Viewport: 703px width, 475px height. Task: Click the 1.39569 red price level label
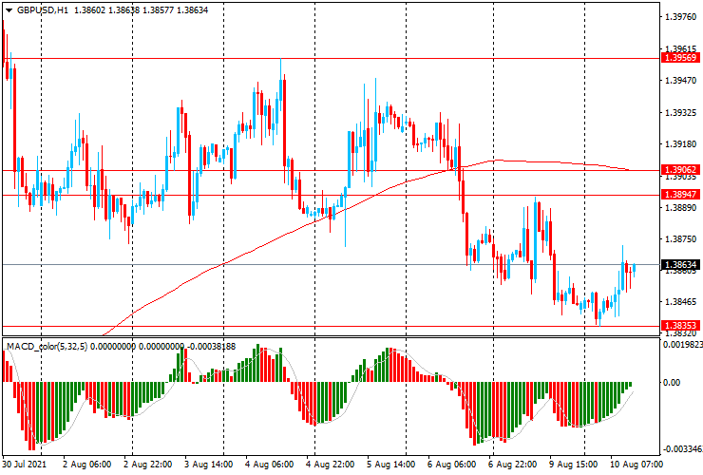(x=680, y=58)
